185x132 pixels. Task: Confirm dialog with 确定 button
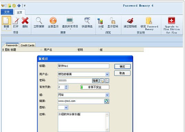pyautogui.click(x=122, y=67)
